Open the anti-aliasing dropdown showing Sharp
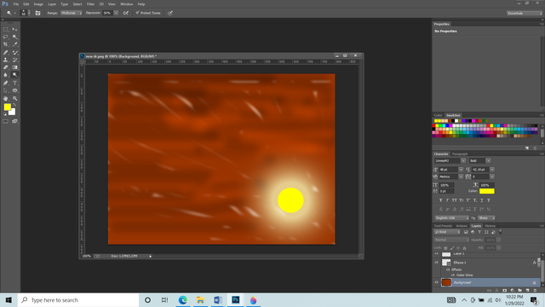This screenshot has height=307, width=545. tap(486, 218)
